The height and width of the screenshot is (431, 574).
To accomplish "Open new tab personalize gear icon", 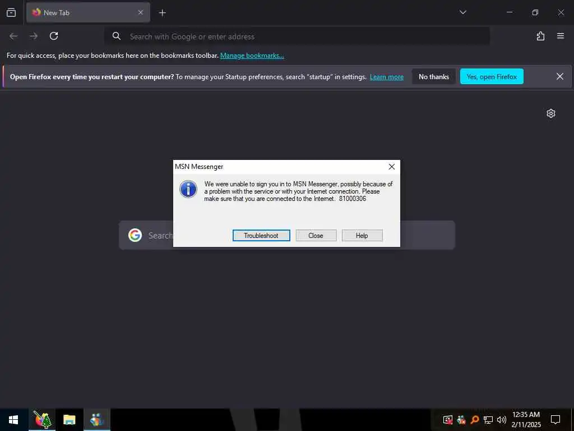I will [x=551, y=113].
